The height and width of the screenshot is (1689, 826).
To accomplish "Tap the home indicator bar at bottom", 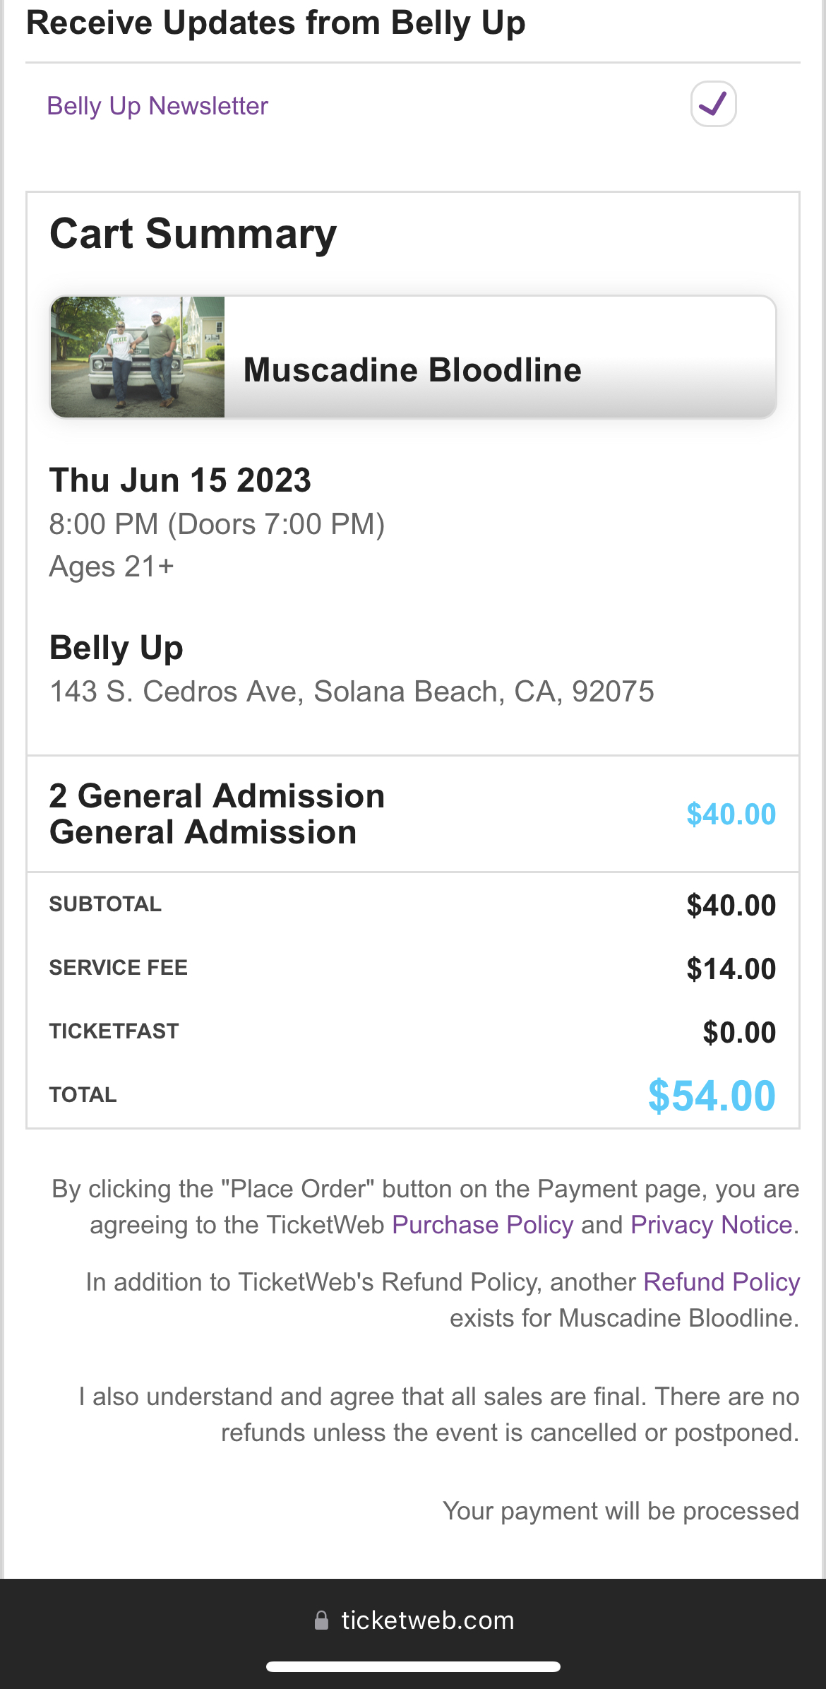I will coord(413,1666).
